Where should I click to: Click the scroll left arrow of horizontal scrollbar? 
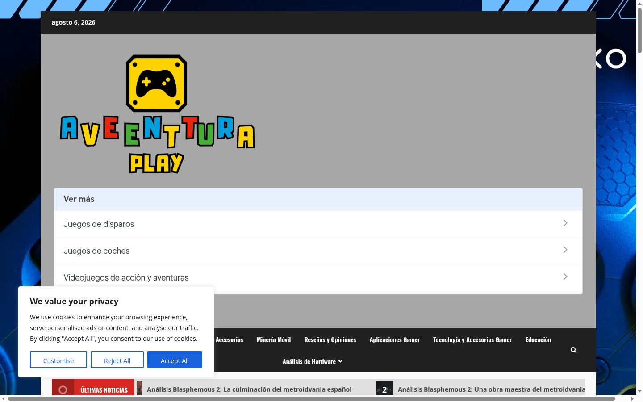3,398
